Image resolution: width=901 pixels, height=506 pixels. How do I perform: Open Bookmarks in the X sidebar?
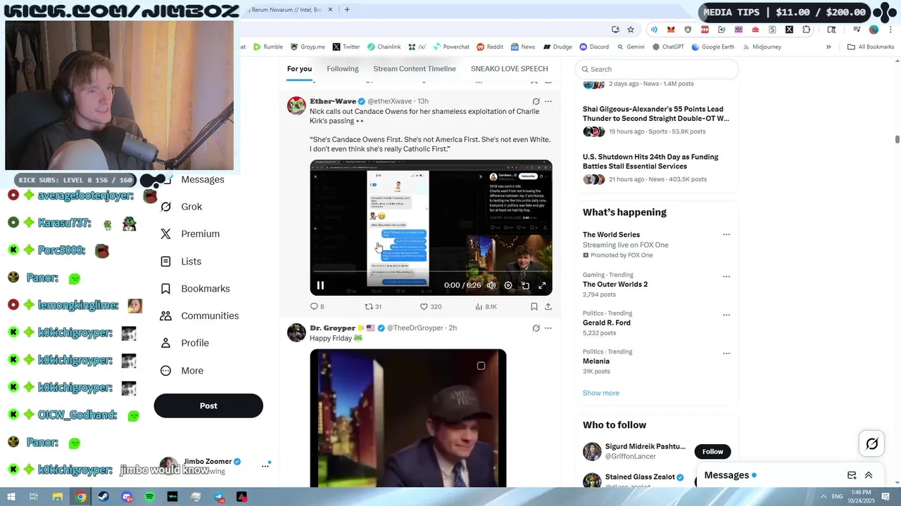[x=194, y=289]
